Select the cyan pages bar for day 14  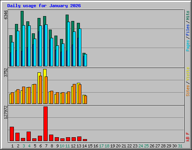point(85,60)
